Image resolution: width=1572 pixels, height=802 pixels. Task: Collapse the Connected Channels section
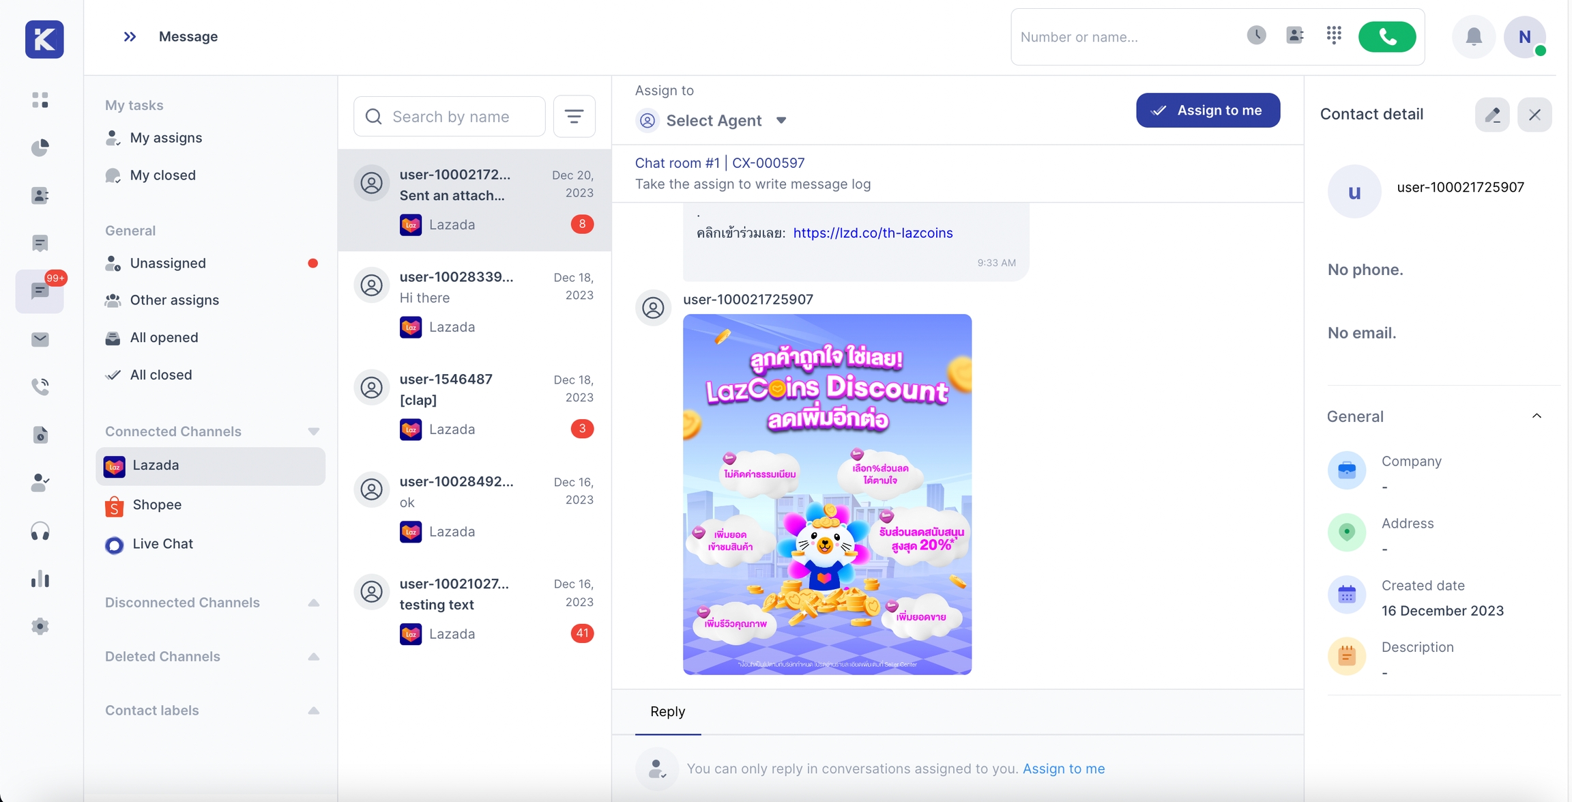click(x=313, y=431)
